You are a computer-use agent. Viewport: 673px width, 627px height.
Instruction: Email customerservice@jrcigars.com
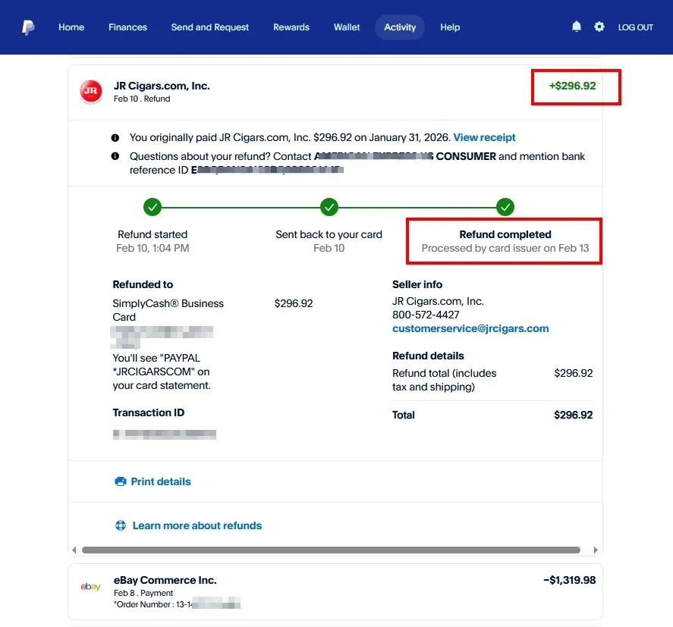coord(470,328)
